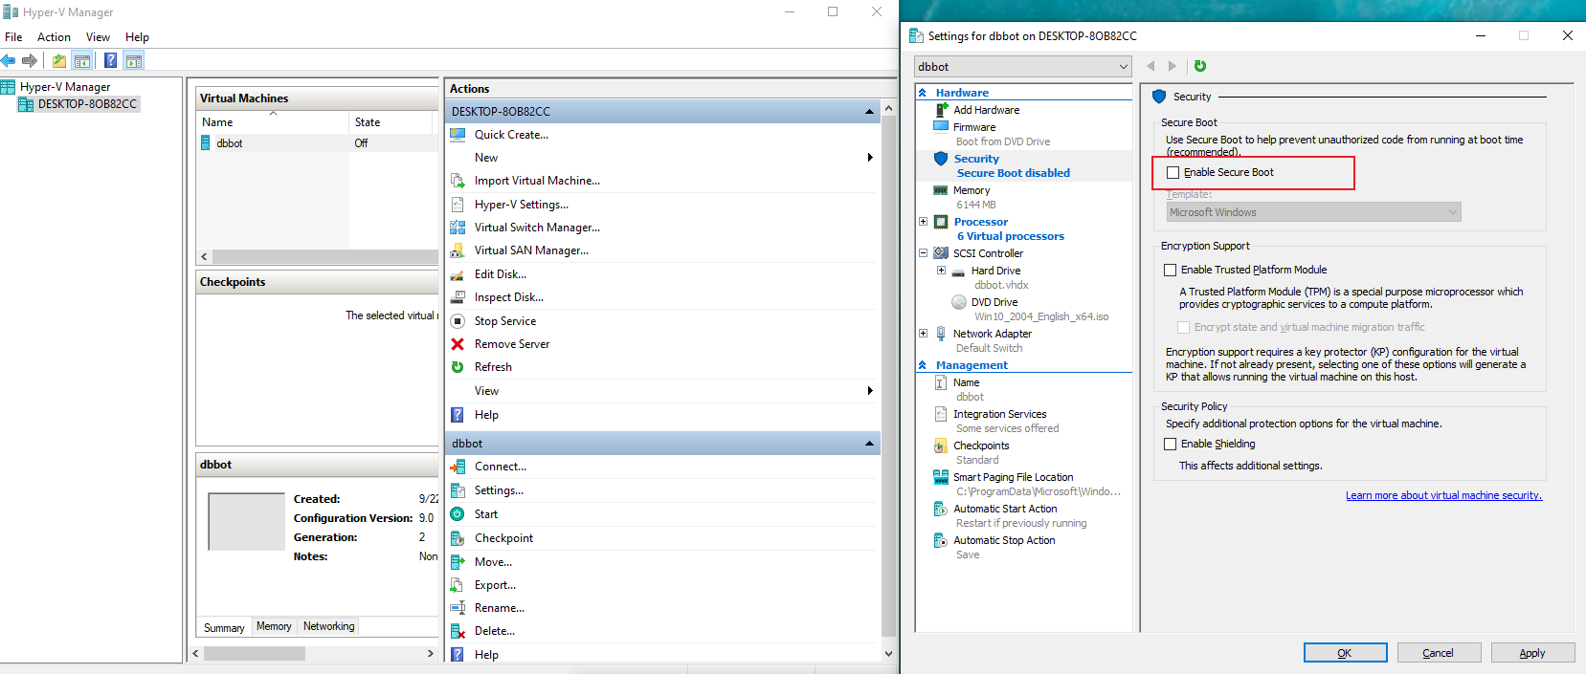Check Enable Trusted Platform Module

[1170, 271]
